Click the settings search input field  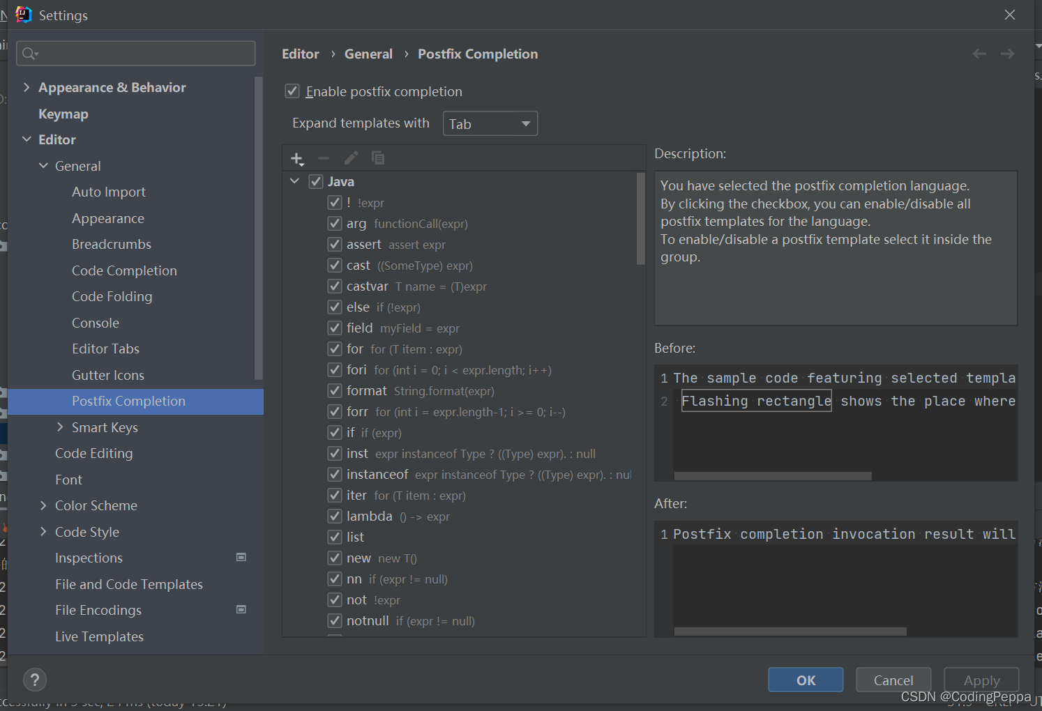[136, 54]
